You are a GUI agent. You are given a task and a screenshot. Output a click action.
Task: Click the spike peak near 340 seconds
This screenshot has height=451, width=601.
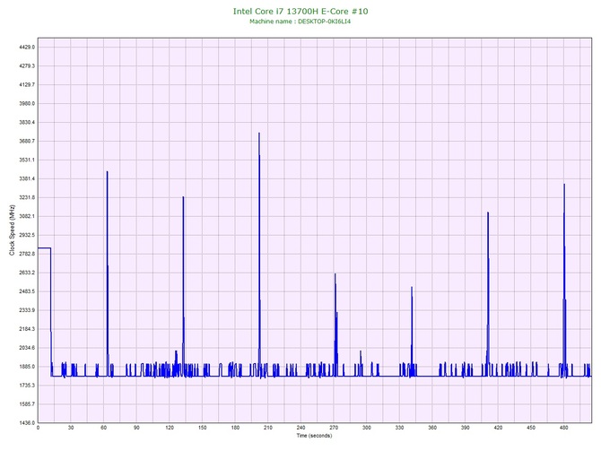(x=412, y=289)
